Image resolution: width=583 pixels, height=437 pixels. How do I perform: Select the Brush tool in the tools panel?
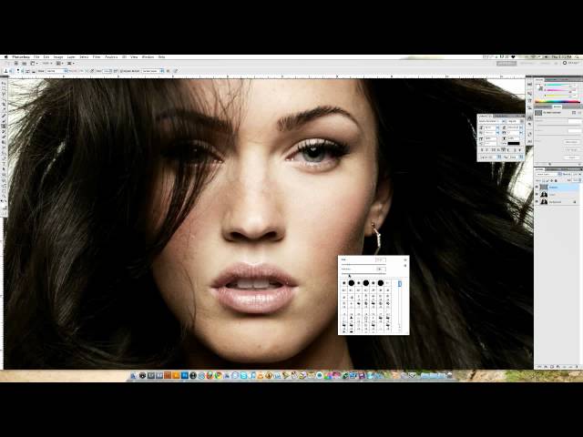pos(4,121)
